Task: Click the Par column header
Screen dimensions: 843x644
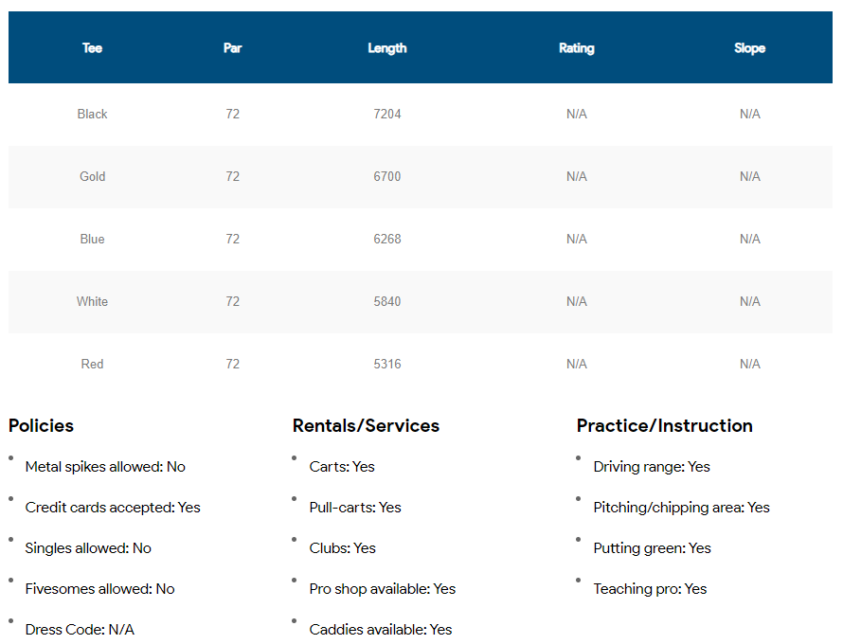Action: pos(232,48)
